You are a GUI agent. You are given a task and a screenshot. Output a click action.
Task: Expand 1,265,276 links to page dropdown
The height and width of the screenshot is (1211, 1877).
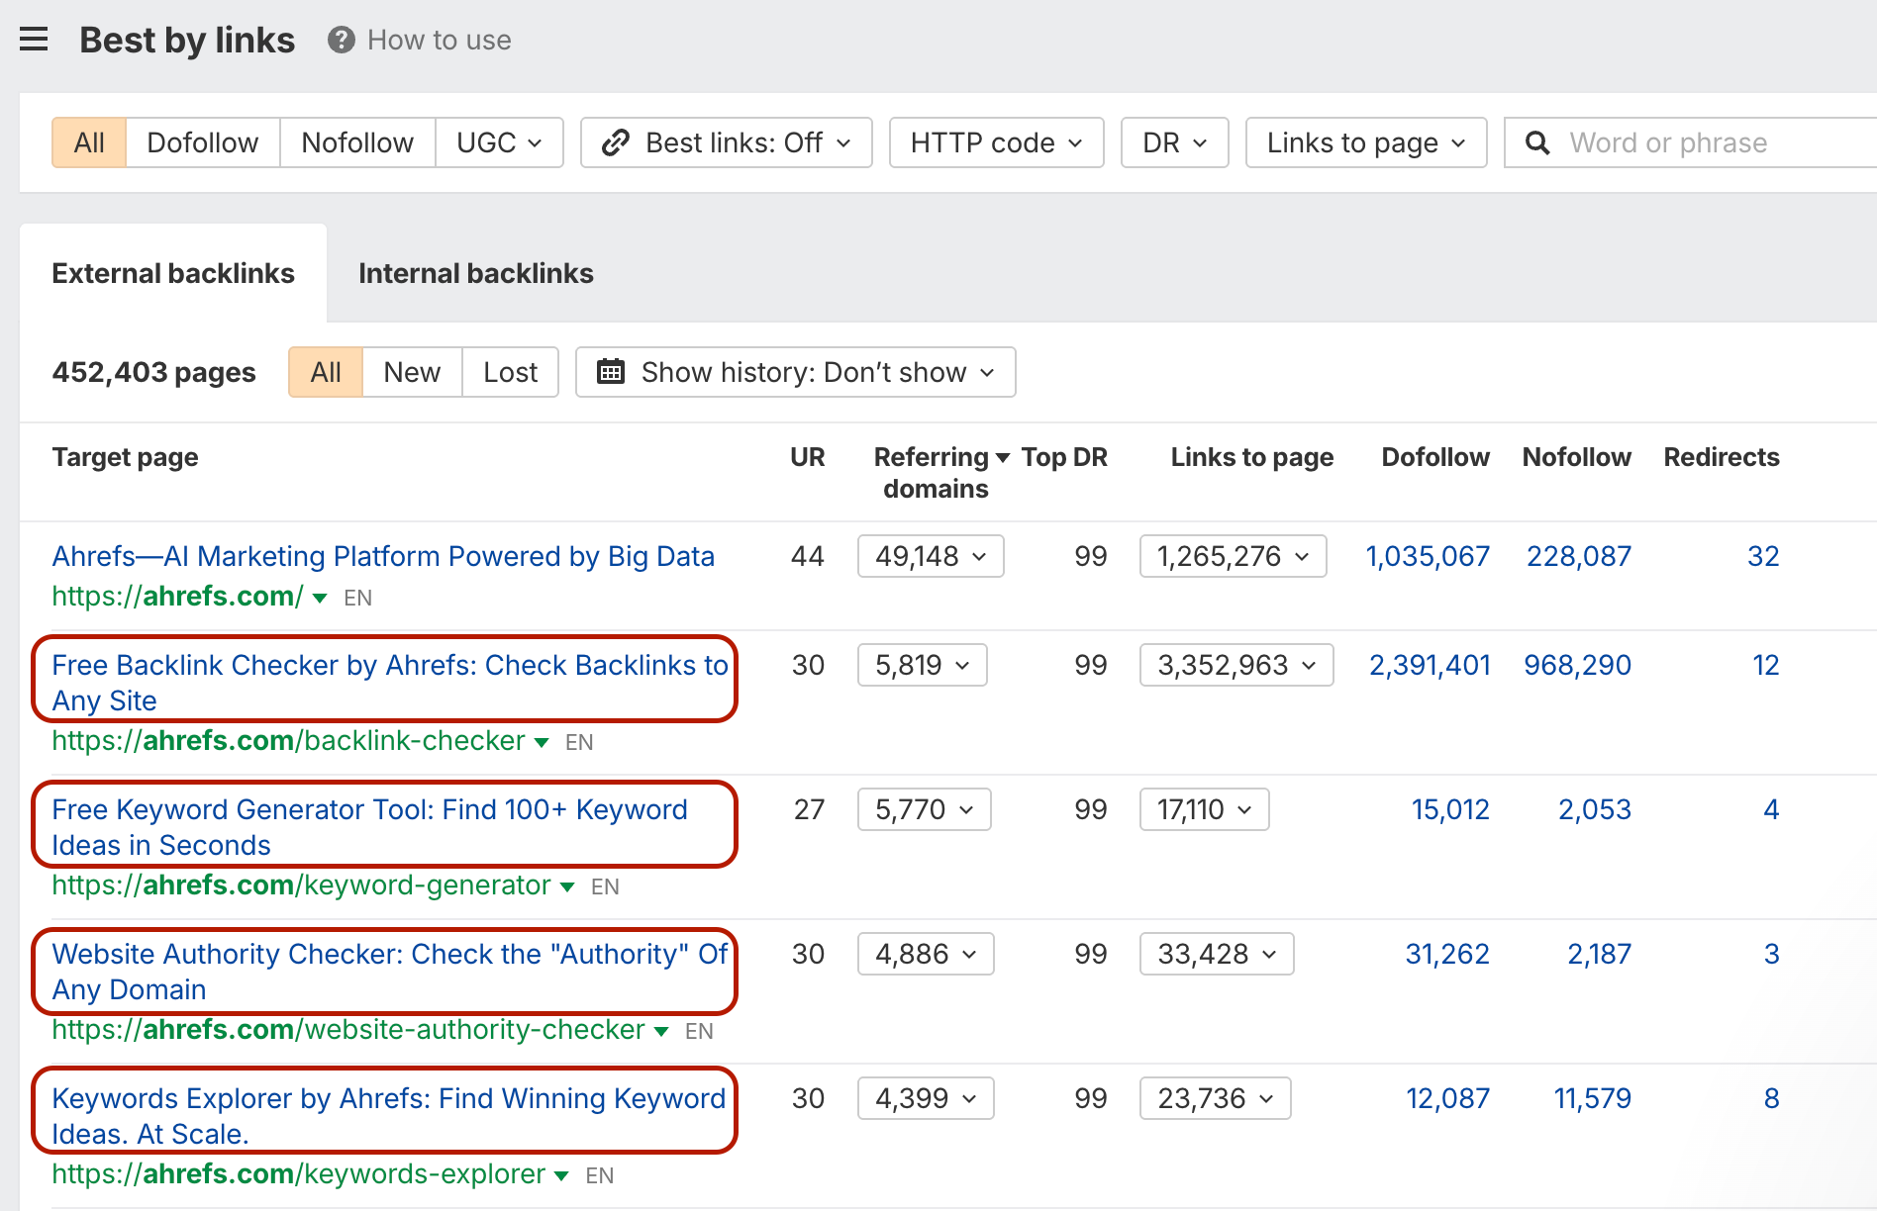1234,556
